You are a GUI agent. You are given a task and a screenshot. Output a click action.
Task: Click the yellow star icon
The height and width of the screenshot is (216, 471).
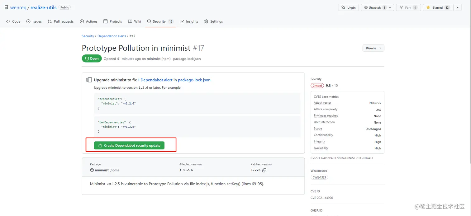coord(428,7)
